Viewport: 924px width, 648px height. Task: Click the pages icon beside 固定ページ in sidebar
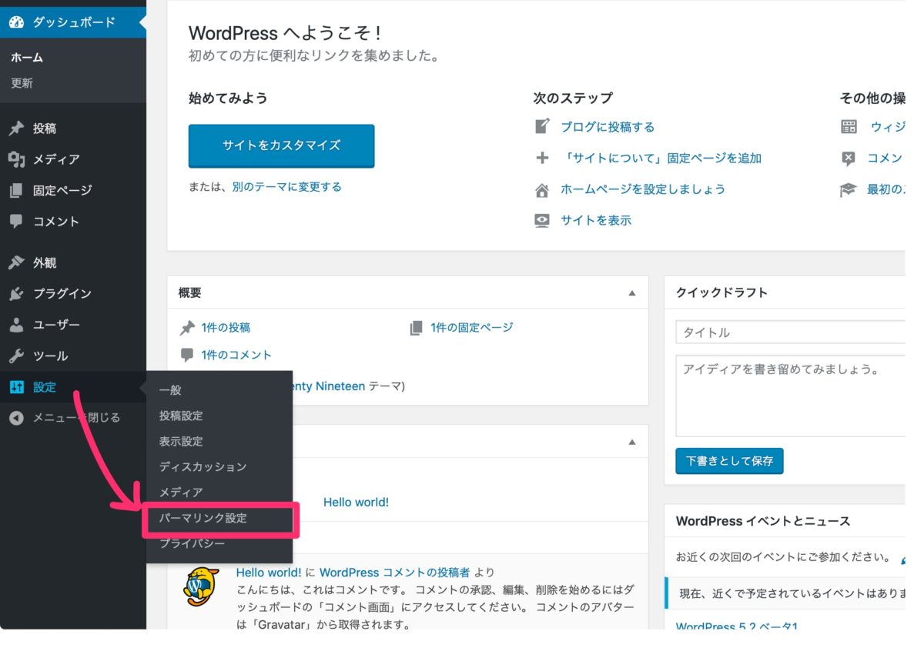[x=17, y=190]
